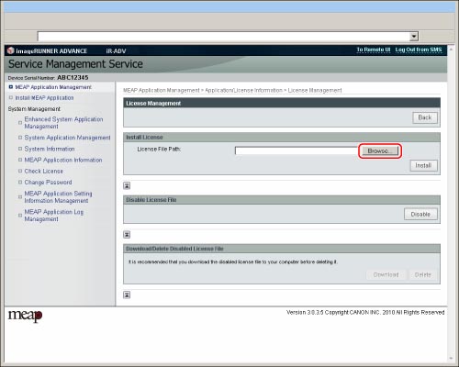Click the Browse... button for license file

click(x=380, y=150)
